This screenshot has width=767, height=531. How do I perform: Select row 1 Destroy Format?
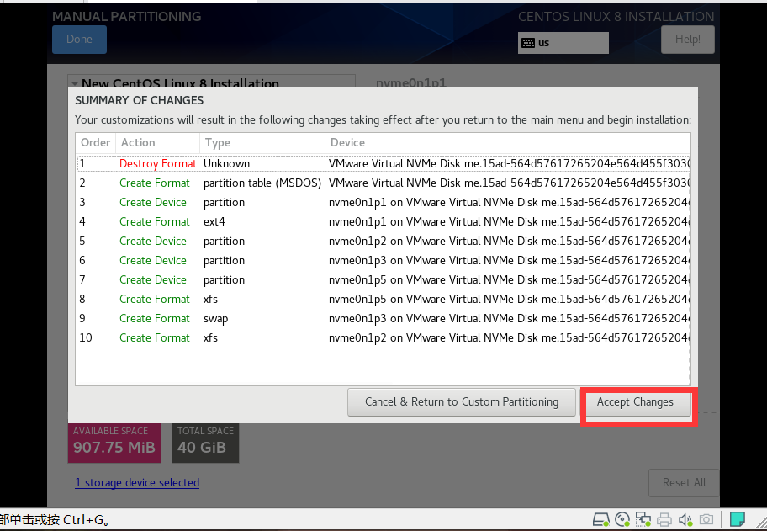click(x=383, y=163)
